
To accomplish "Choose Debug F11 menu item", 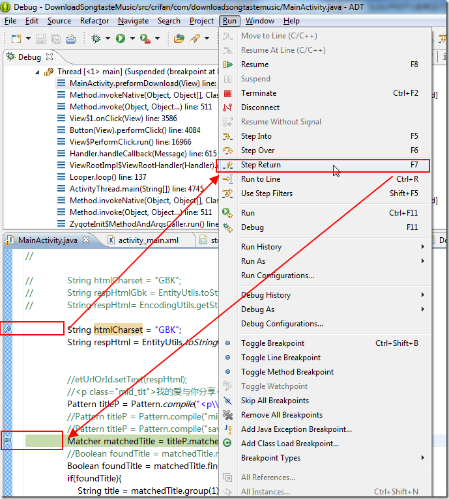I will point(325,227).
